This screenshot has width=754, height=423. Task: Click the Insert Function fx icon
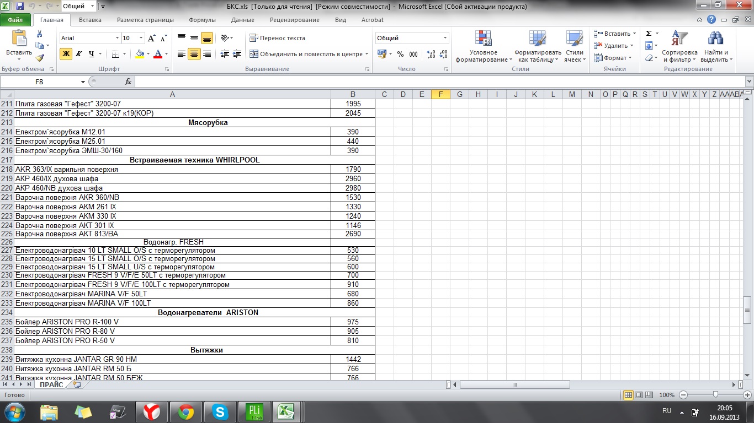[128, 82]
